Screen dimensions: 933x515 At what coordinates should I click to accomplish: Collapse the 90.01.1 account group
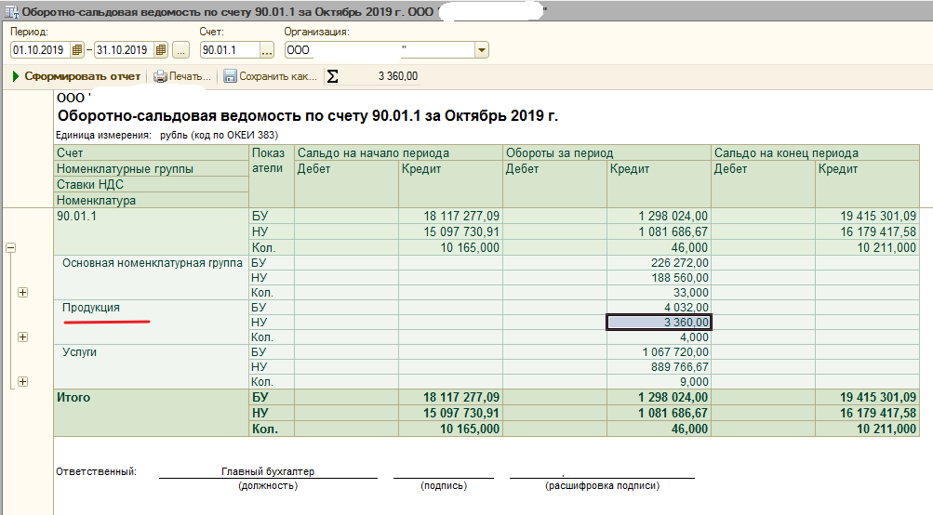coord(11,248)
